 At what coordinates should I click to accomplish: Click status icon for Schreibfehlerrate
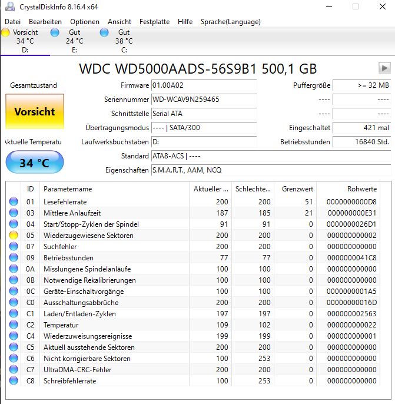[14, 381]
